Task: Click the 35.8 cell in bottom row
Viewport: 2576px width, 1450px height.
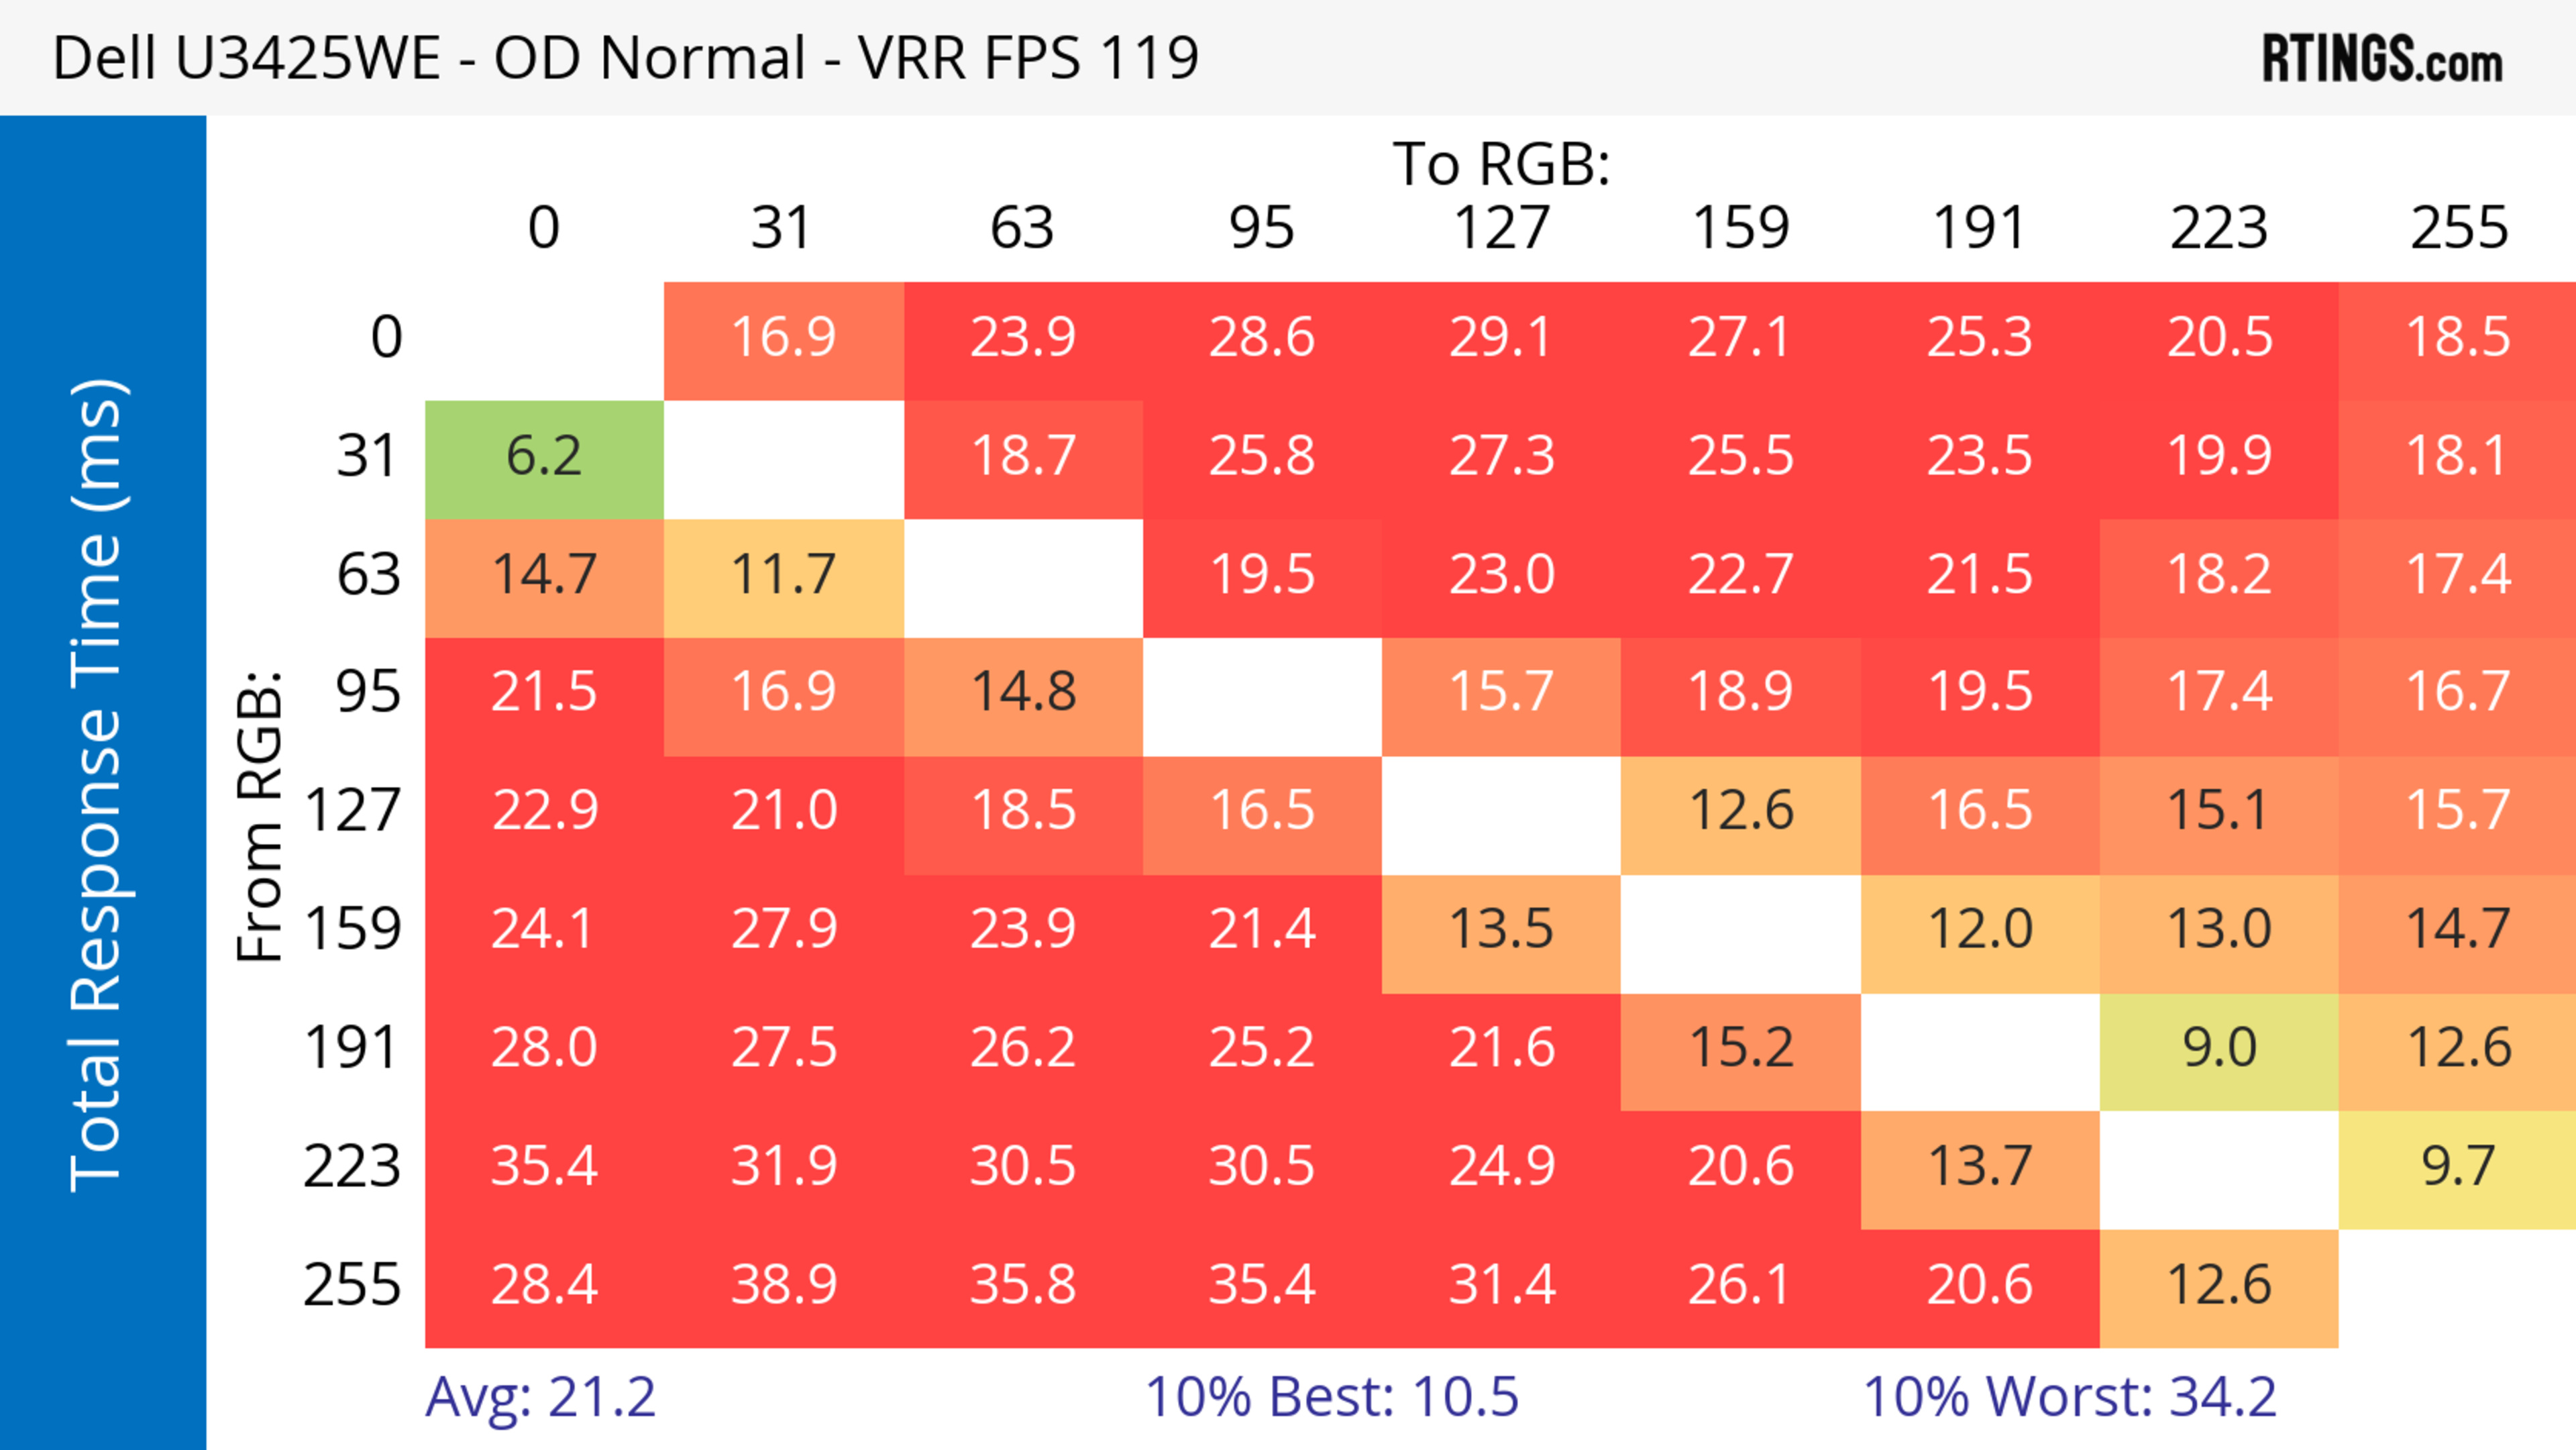Action: tap(1022, 1285)
